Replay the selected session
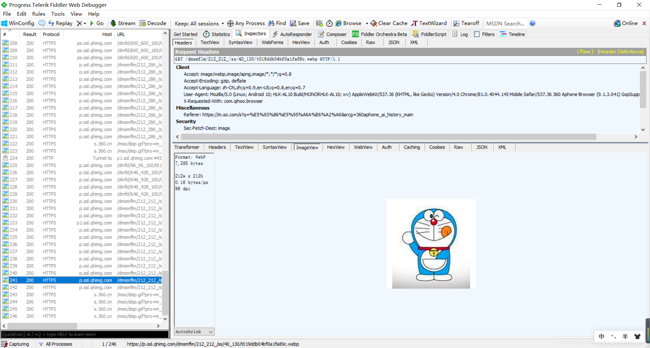Screen dimensions: 650x348 (x=61, y=23)
